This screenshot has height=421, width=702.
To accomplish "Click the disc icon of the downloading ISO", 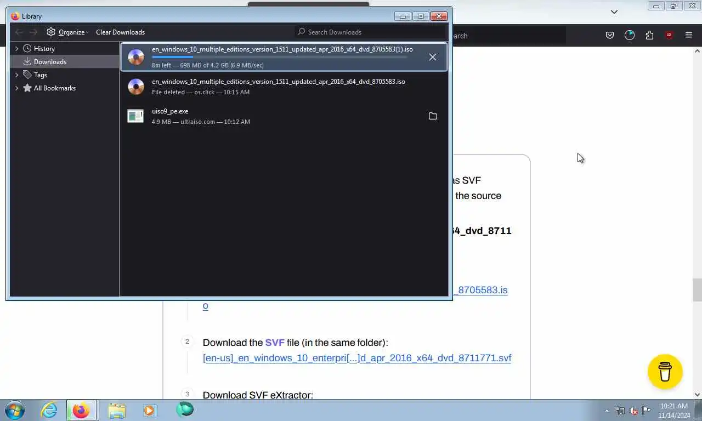I will click(x=135, y=57).
